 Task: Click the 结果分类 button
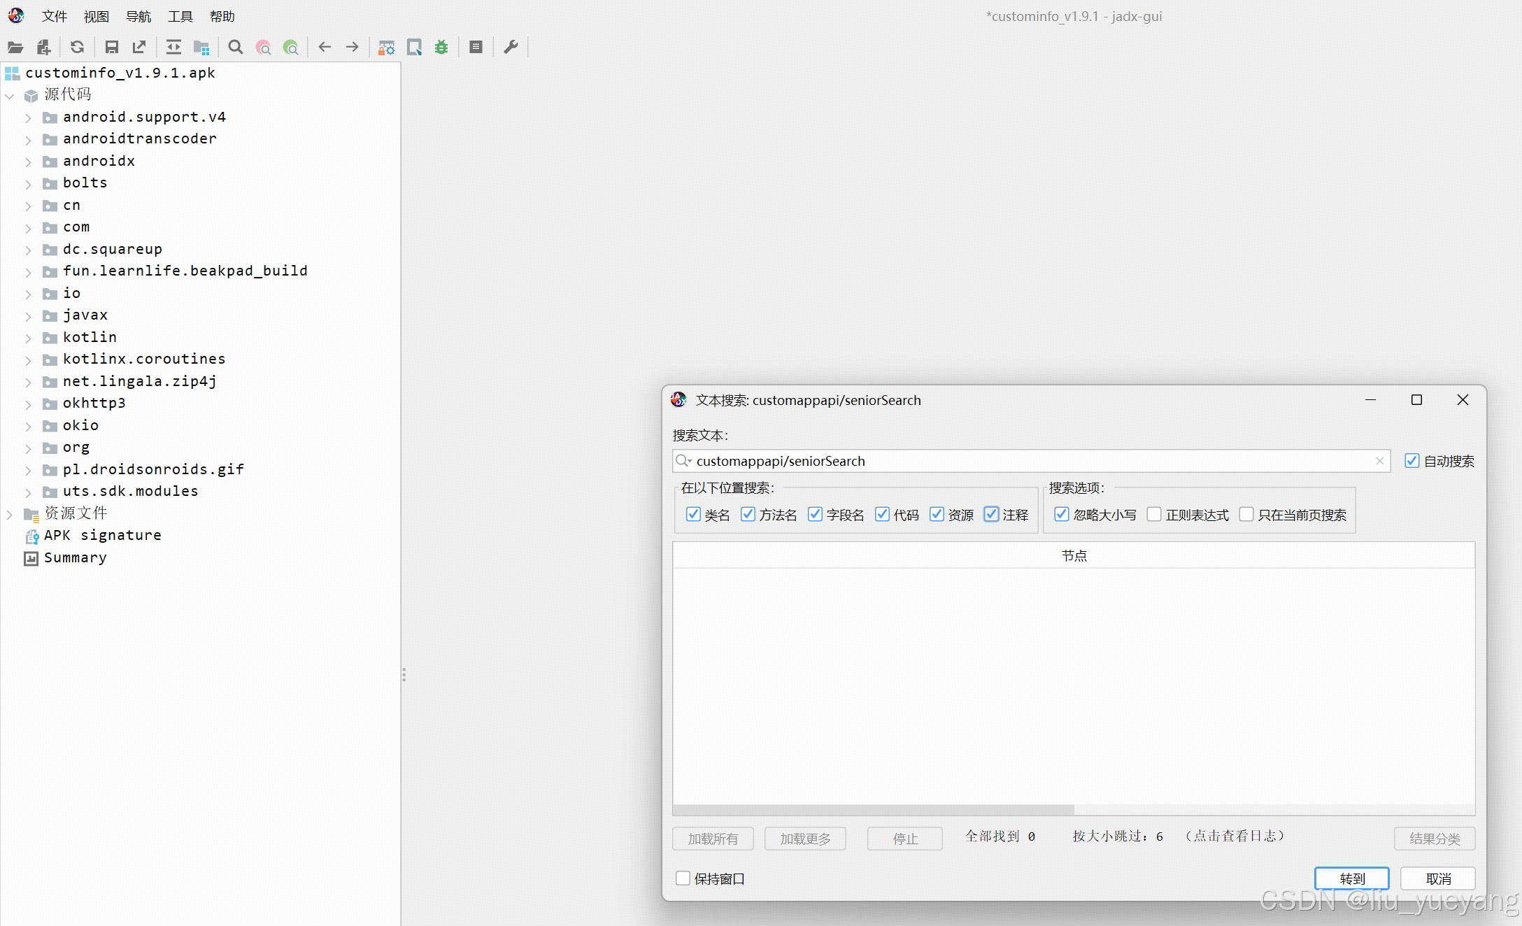click(1435, 839)
